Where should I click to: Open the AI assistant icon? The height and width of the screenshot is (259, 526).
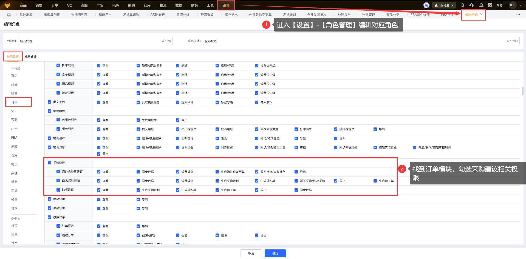pos(426,5)
